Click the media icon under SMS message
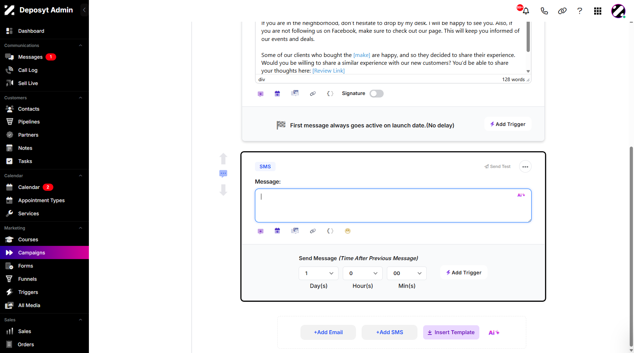The width and height of the screenshot is (634, 353). tap(295, 231)
